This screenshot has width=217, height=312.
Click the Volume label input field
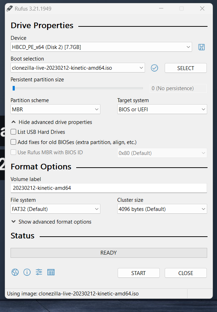[109, 188]
